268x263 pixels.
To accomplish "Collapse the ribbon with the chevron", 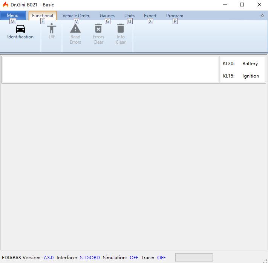I will coord(262,16).
